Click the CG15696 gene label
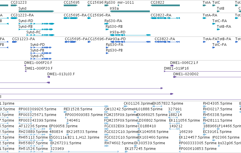241x153 pixels. (95, 3)
